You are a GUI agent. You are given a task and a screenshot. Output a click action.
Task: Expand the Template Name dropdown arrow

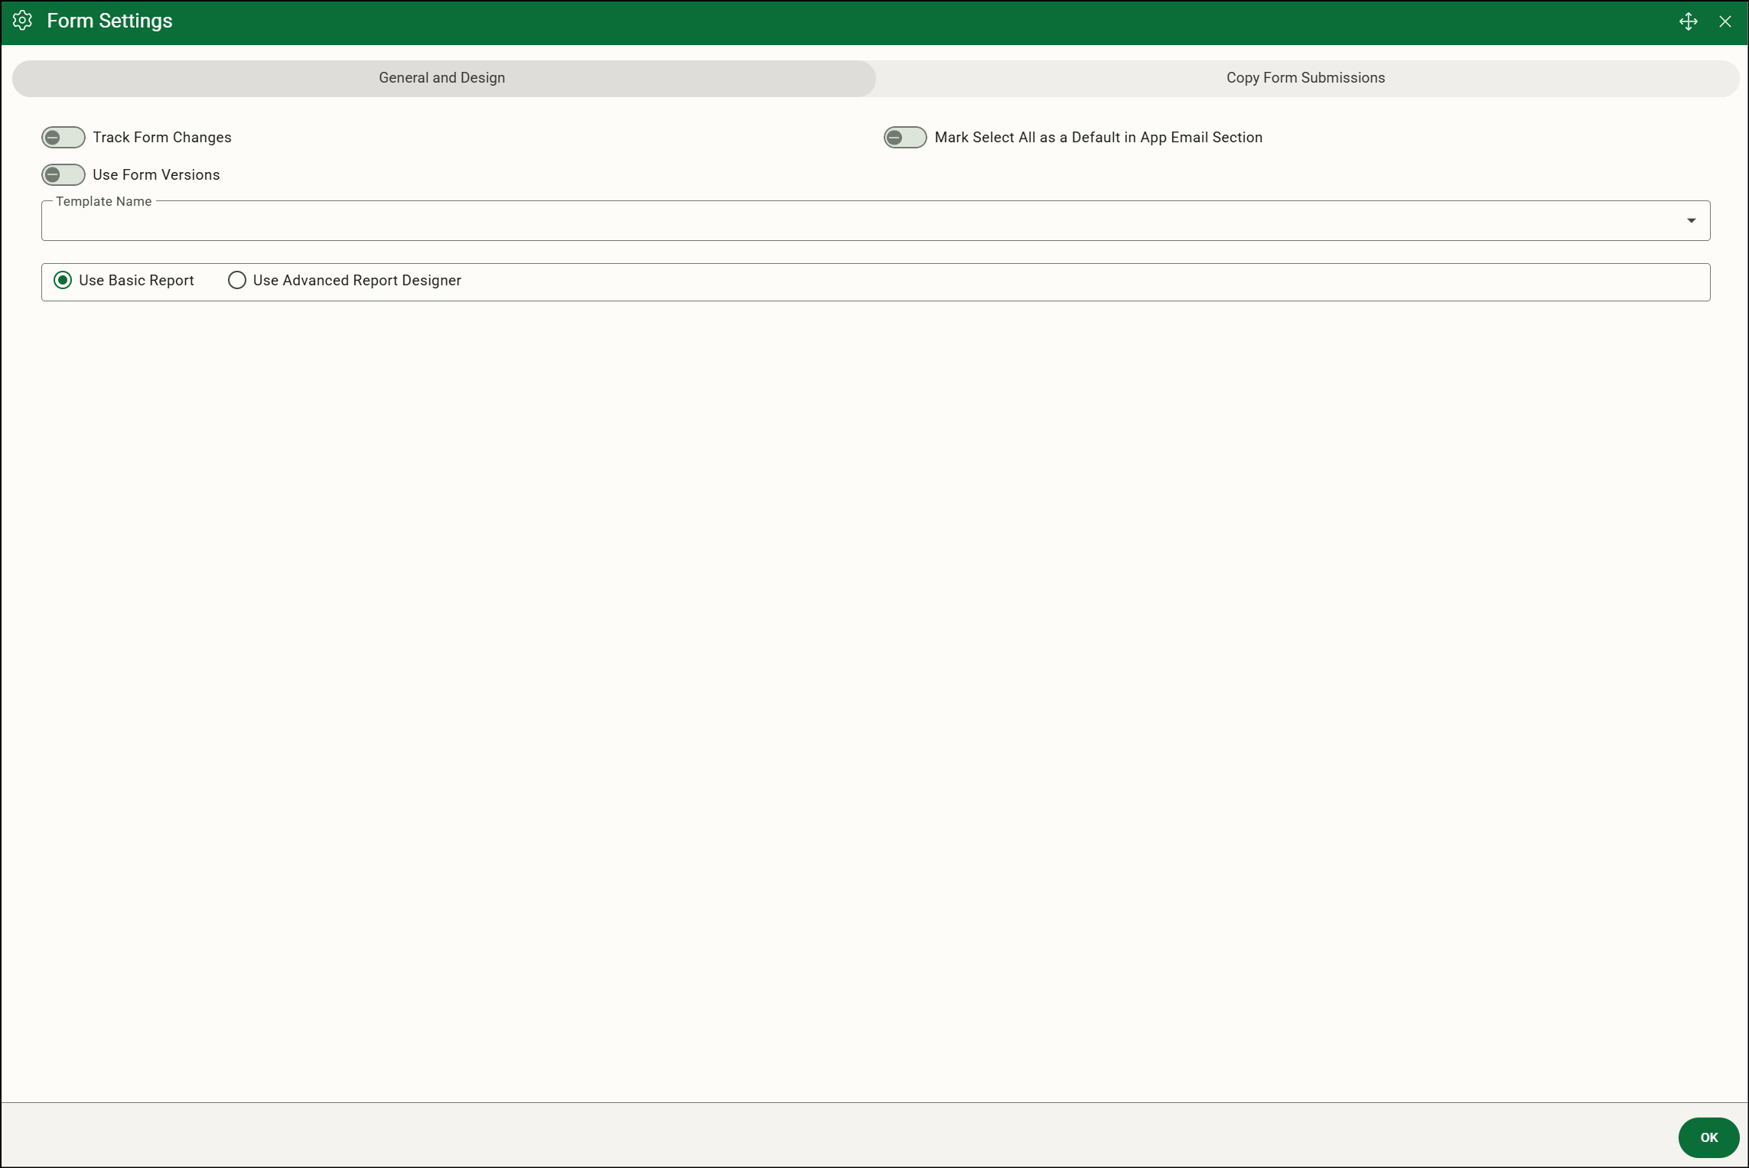click(x=1691, y=221)
